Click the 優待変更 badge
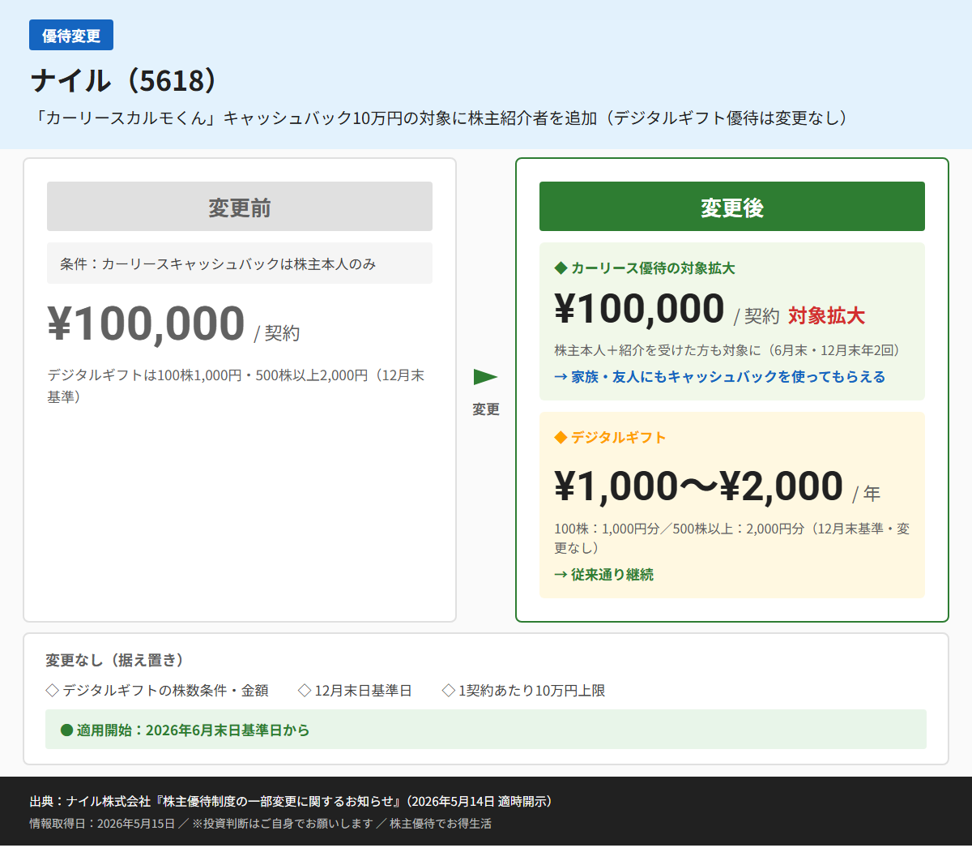Screen dimensions: 972x865 (x=71, y=36)
